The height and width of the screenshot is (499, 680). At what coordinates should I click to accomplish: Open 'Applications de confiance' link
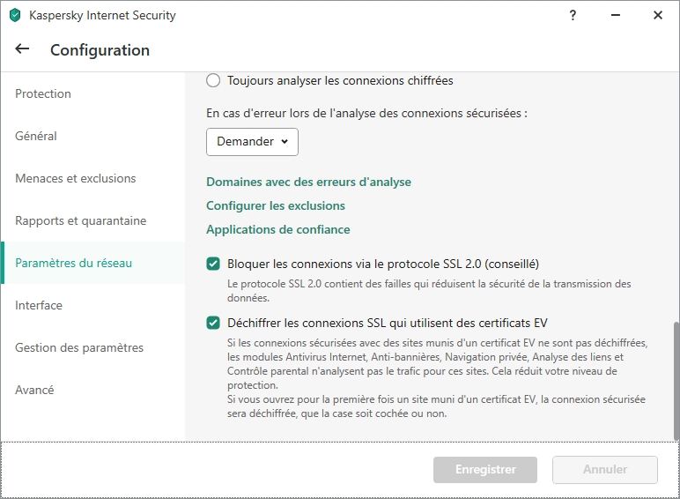[278, 229]
